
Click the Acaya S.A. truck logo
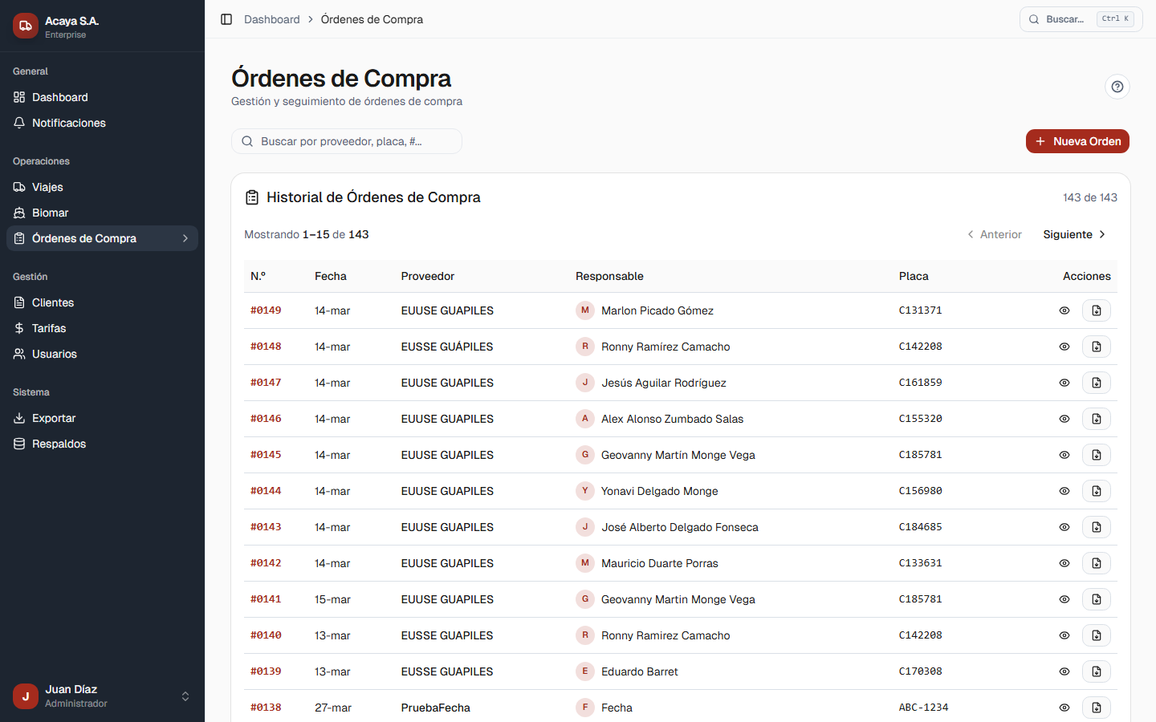(x=26, y=26)
